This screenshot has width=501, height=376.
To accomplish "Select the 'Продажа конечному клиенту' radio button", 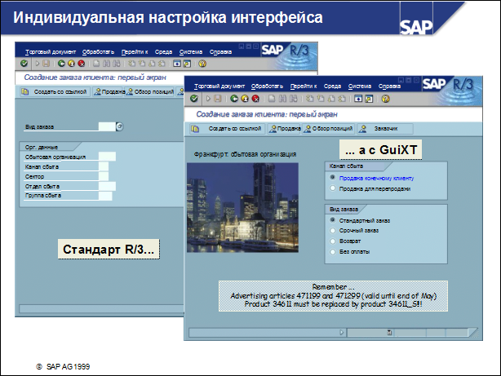I will 332,177.
